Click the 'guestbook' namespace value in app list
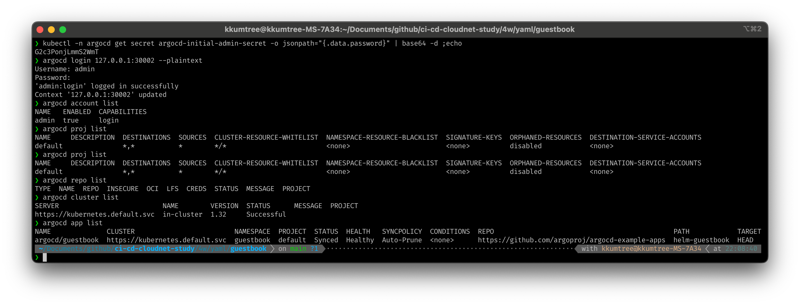The image size is (800, 305). (x=252, y=240)
